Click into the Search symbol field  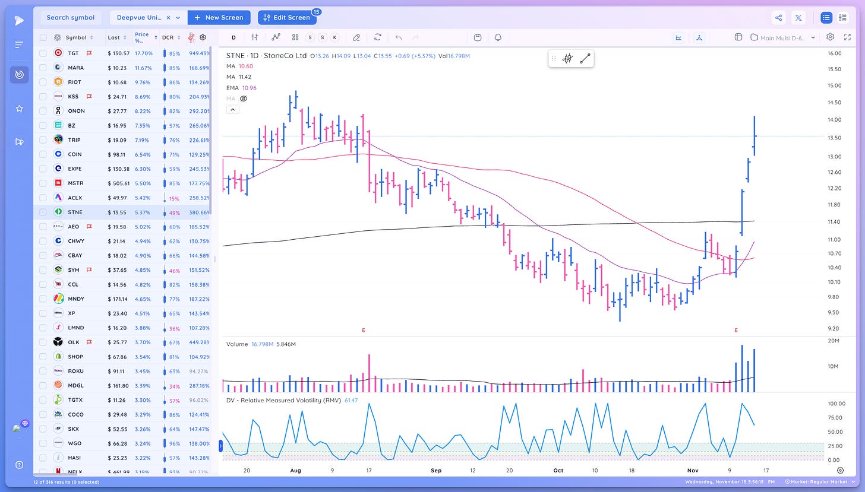(x=71, y=18)
